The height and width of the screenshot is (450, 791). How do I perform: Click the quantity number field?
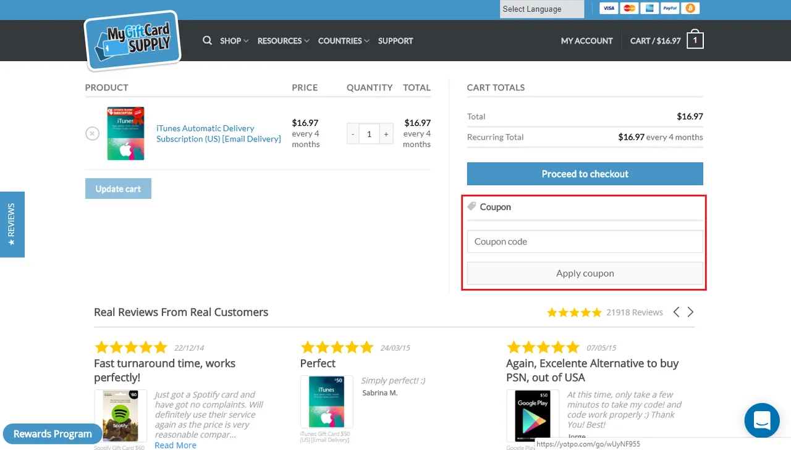pos(369,133)
